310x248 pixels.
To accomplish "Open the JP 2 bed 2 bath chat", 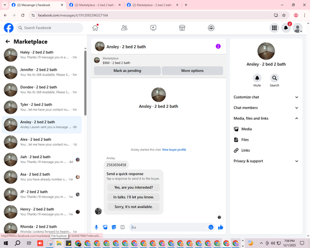I will coord(42,195).
